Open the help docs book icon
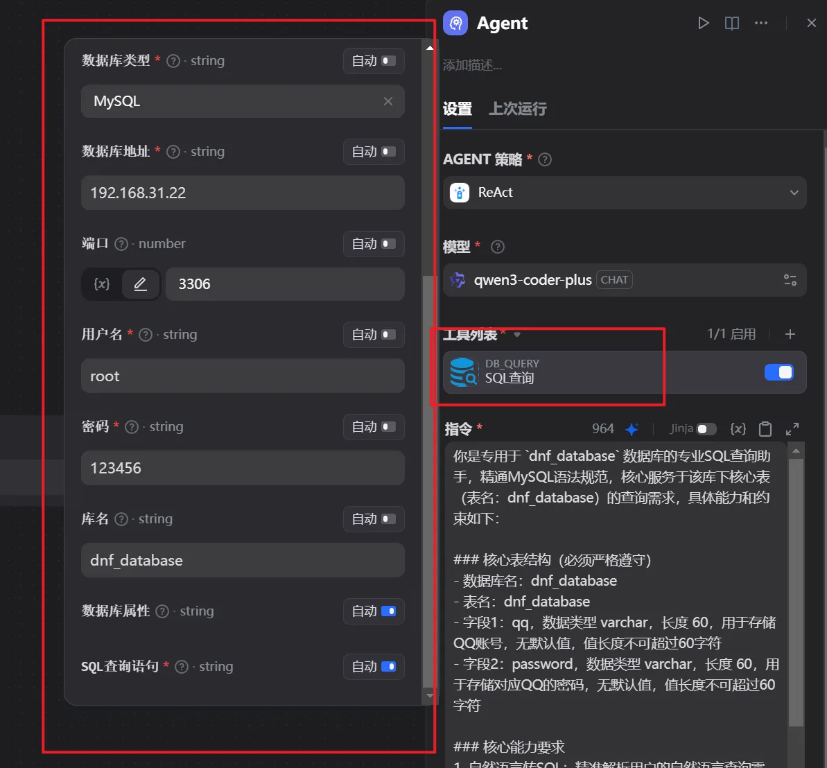827x768 pixels. pos(732,24)
